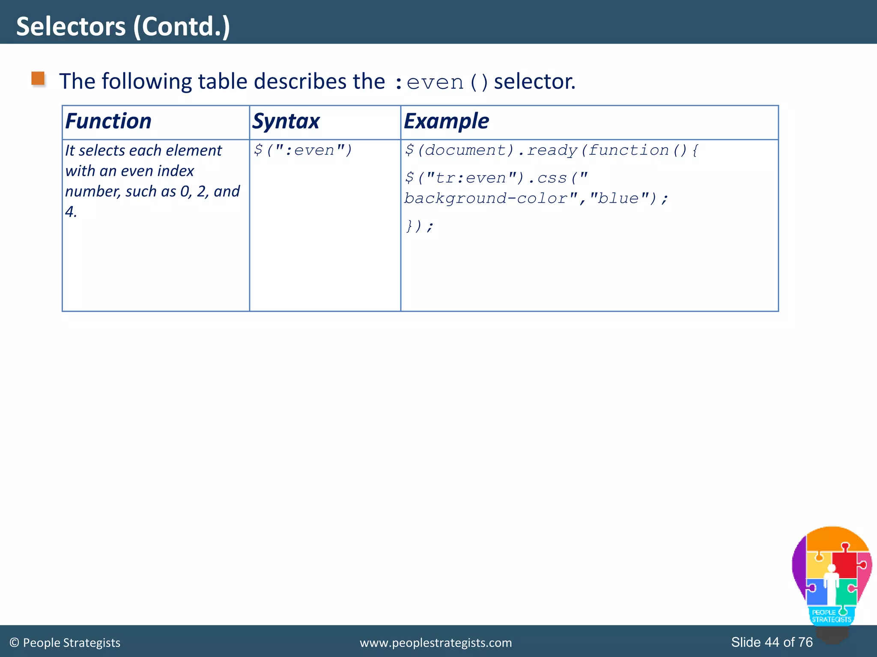Select the 'Function' column header
877x657 pixels.
(108, 121)
